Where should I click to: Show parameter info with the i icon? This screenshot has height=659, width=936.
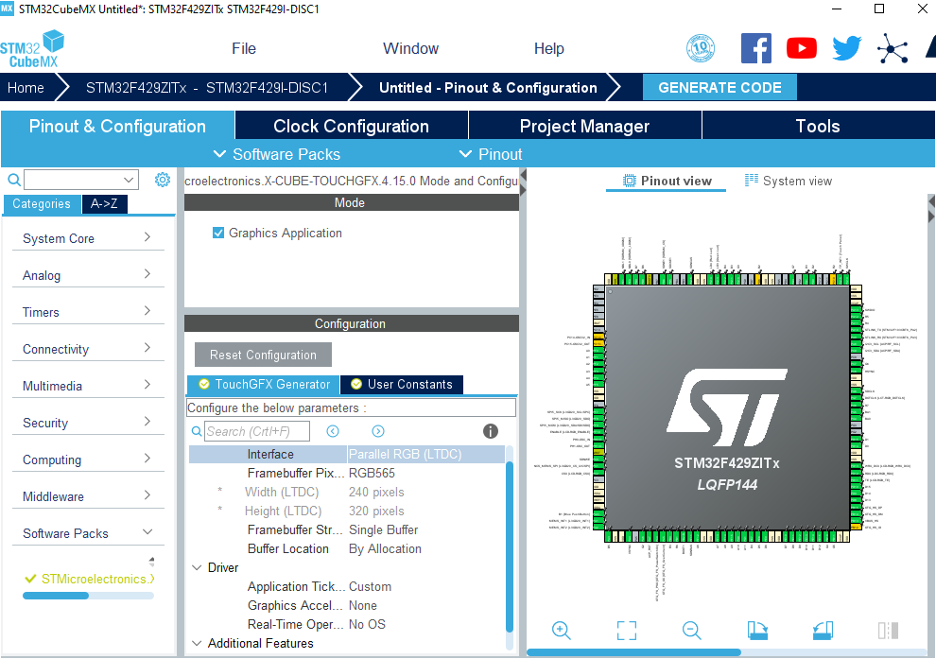pyautogui.click(x=490, y=431)
